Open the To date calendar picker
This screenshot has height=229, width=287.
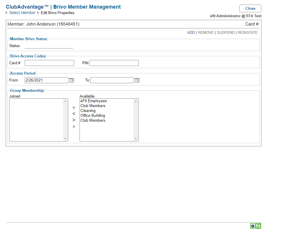coord(137,80)
